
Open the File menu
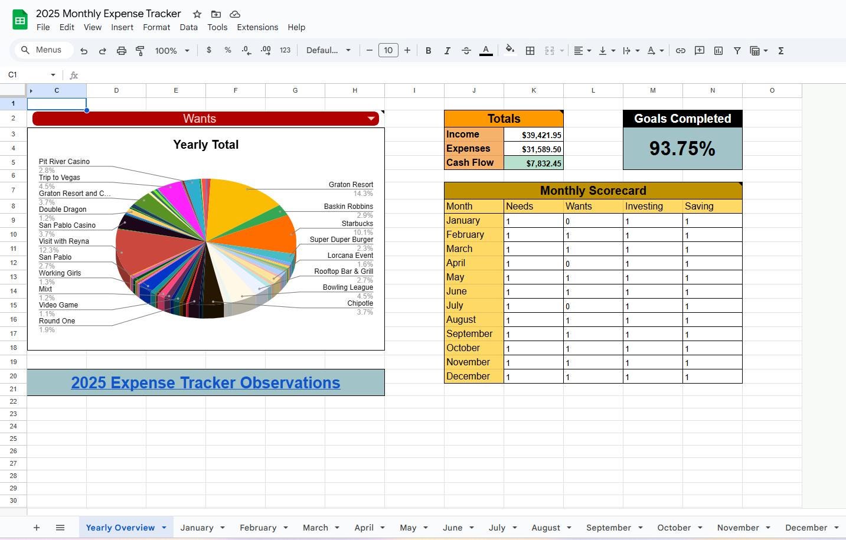coord(43,27)
